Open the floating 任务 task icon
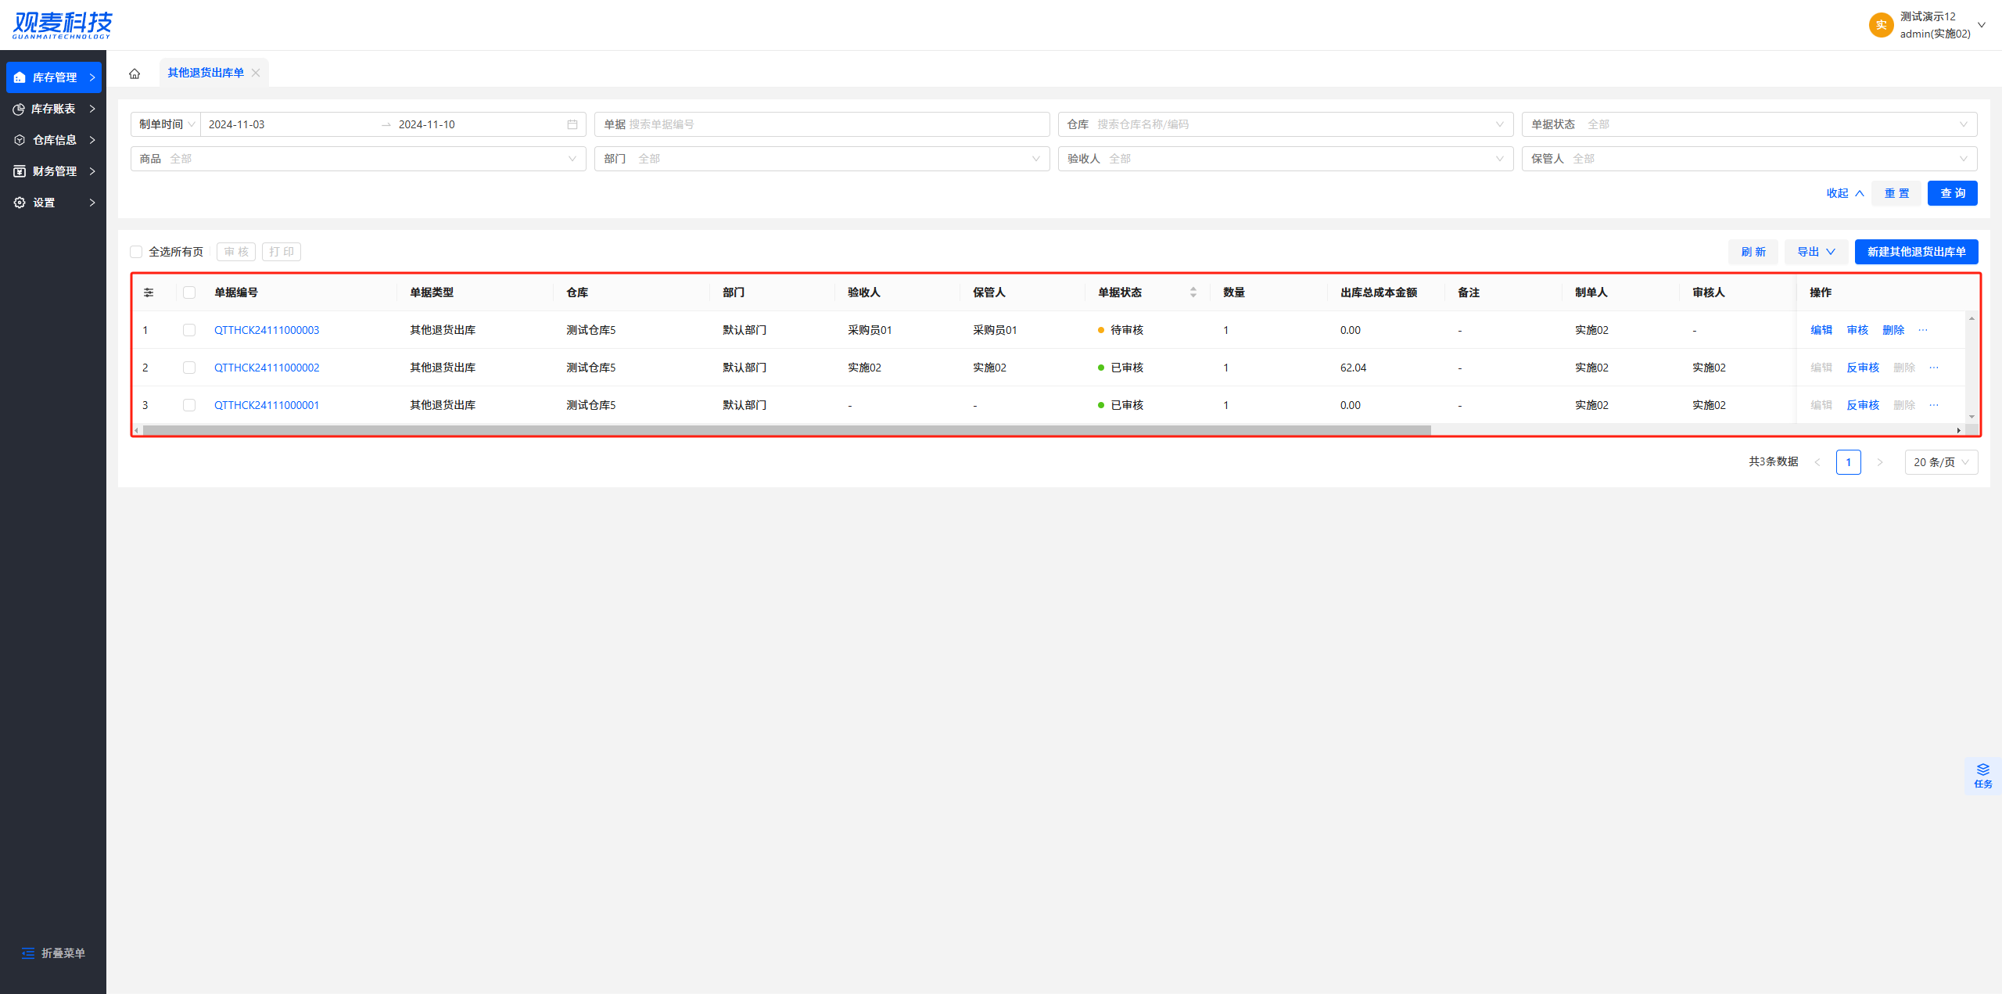2002x994 pixels. coord(1982,775)
